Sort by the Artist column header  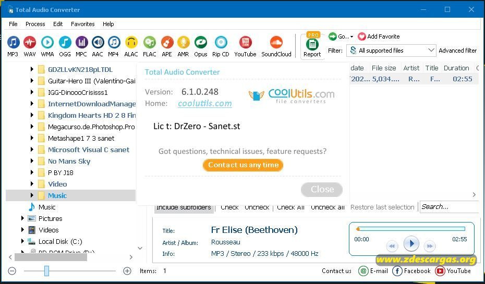pos(411,68)
